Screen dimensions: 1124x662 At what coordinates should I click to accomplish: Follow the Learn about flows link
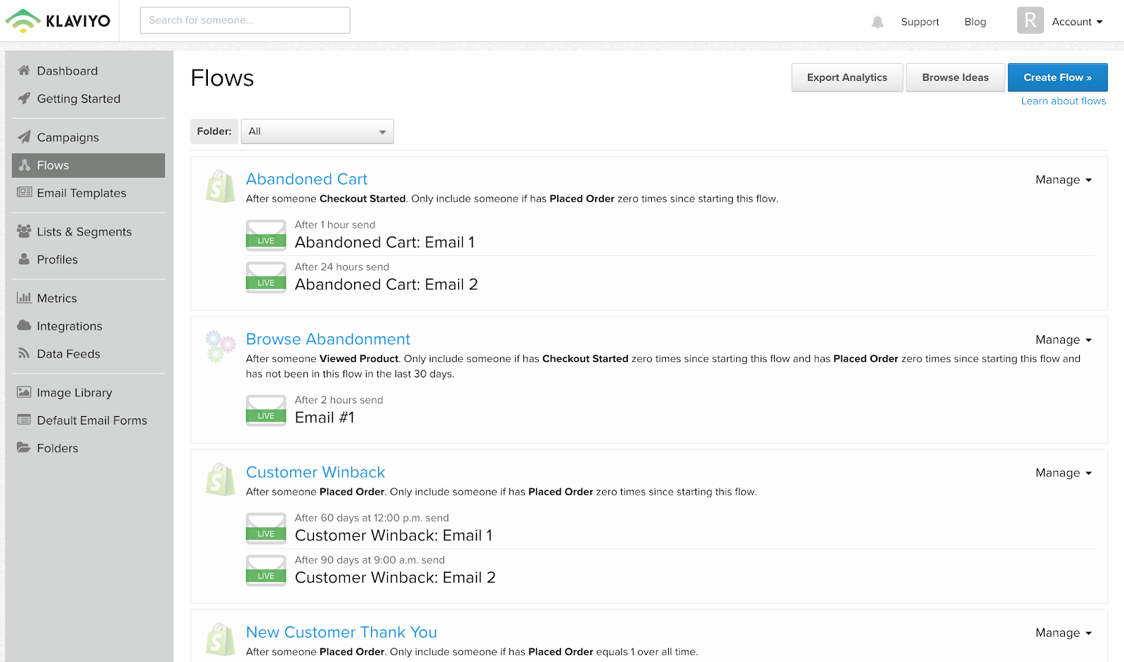1063,101
